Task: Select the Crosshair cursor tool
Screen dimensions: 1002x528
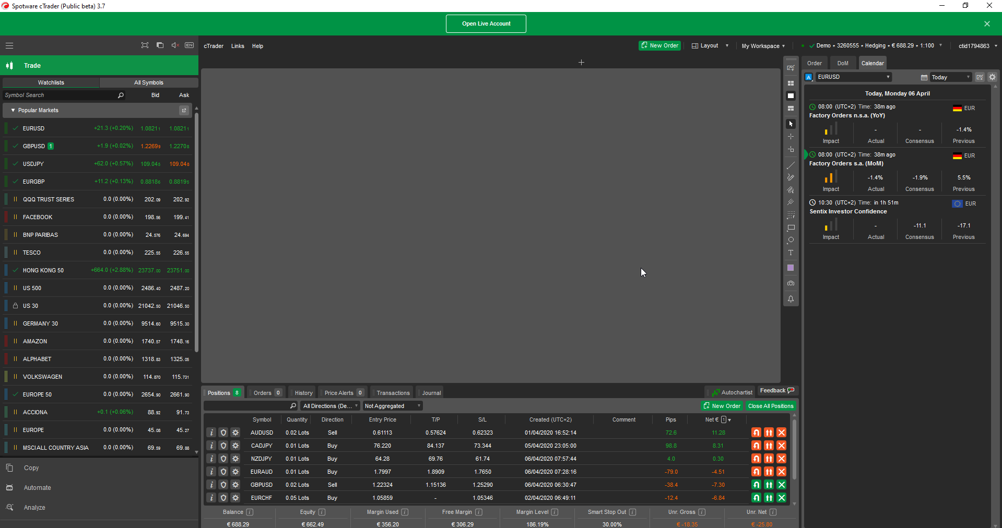Action: pyautogui.click(x=791, y=137)
